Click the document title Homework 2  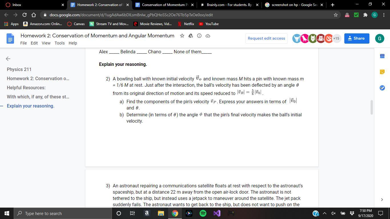coord(97,36)
